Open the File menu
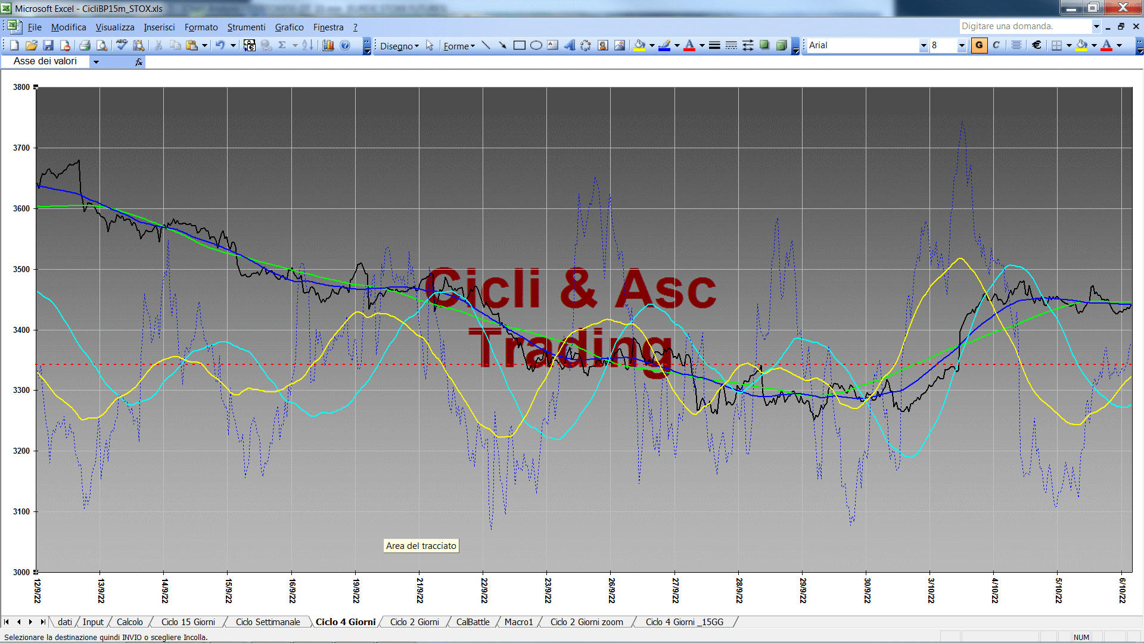Screen dimensions: 1144x643 pos(35,27)
